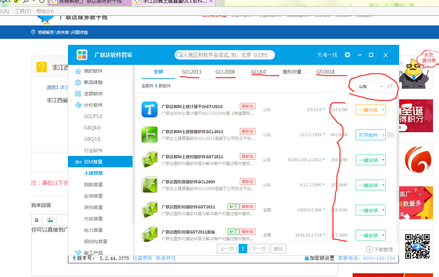Expand GTJ2018 version 1.0.21.9 dropdown
This screenshot has height=277, width=439.
[324, 110]
